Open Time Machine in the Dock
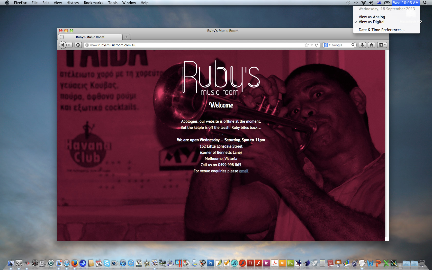Screen dimensions: 432x270 (51, 263)
